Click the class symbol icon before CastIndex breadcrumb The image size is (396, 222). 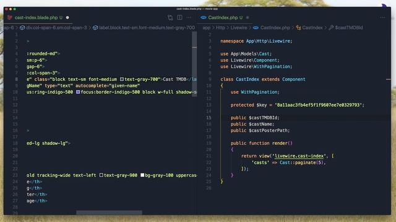click(298, 28)
